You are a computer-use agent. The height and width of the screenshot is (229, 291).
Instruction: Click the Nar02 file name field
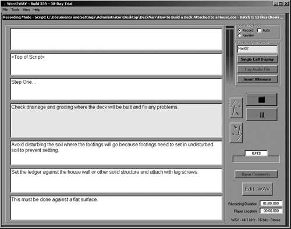click(257, 49)
